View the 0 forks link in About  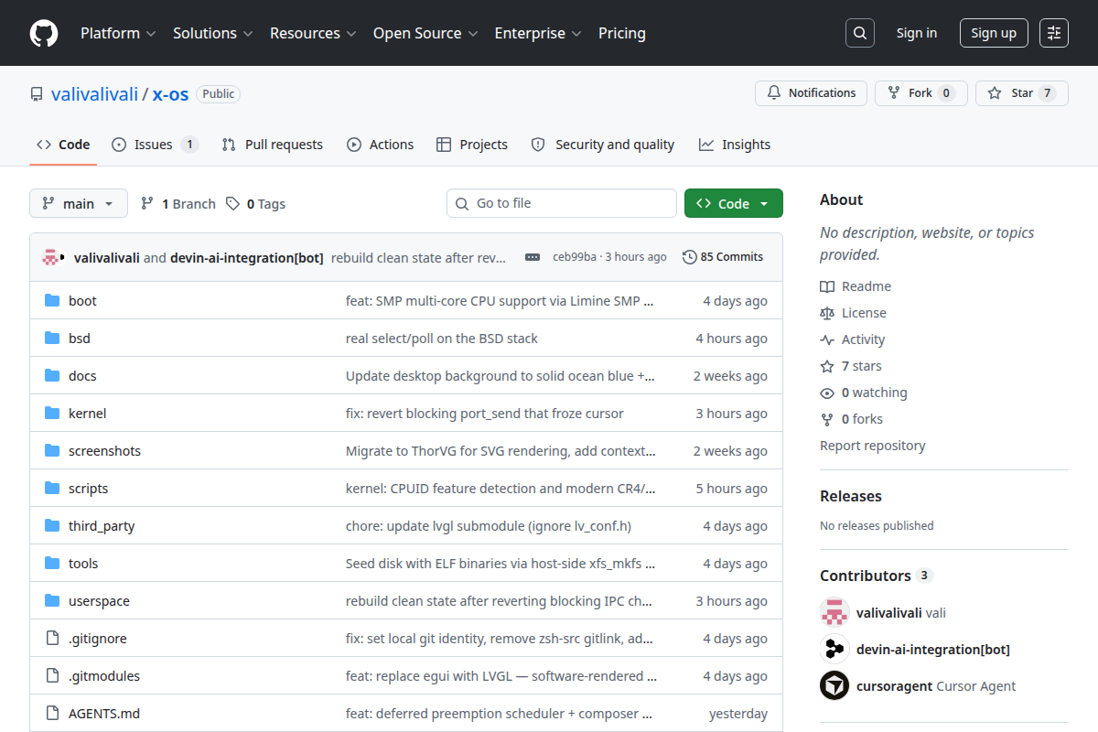(852, 419)
